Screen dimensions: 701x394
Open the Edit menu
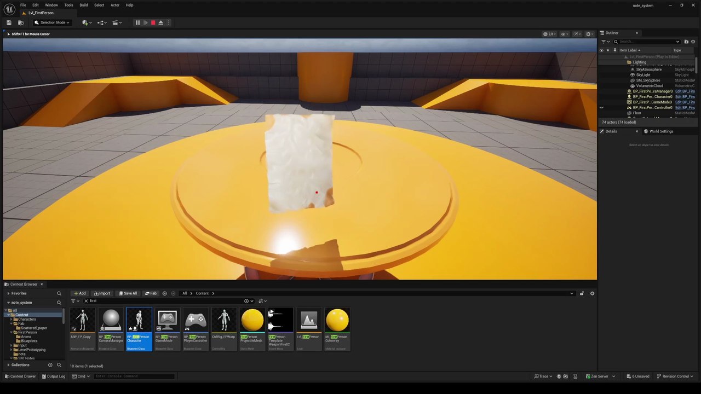click(36, 5)
